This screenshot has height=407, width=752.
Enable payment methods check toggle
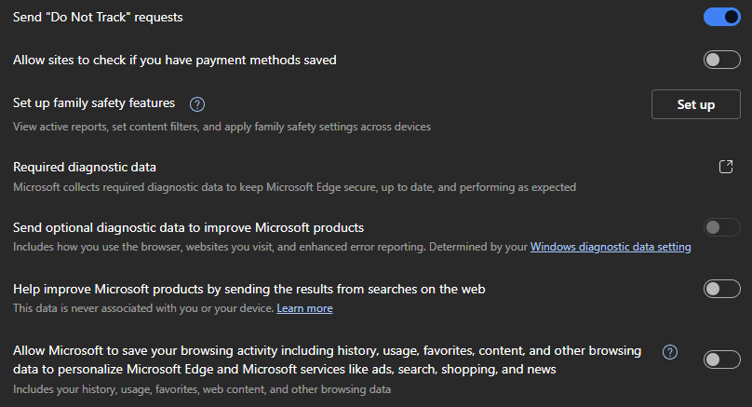[721, 61]
